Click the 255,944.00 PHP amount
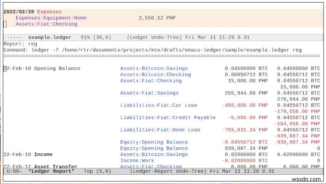Screen dimensions: 326x184 tap(246, 93)
